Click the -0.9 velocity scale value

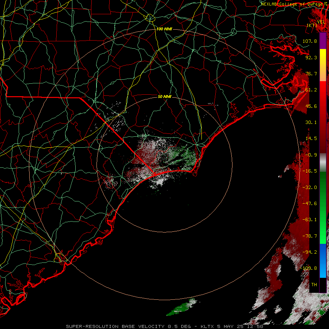311,155
